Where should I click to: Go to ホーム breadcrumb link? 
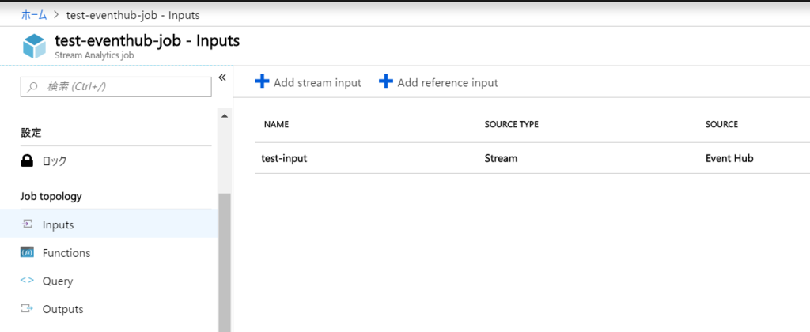click(x=33, y=15)
